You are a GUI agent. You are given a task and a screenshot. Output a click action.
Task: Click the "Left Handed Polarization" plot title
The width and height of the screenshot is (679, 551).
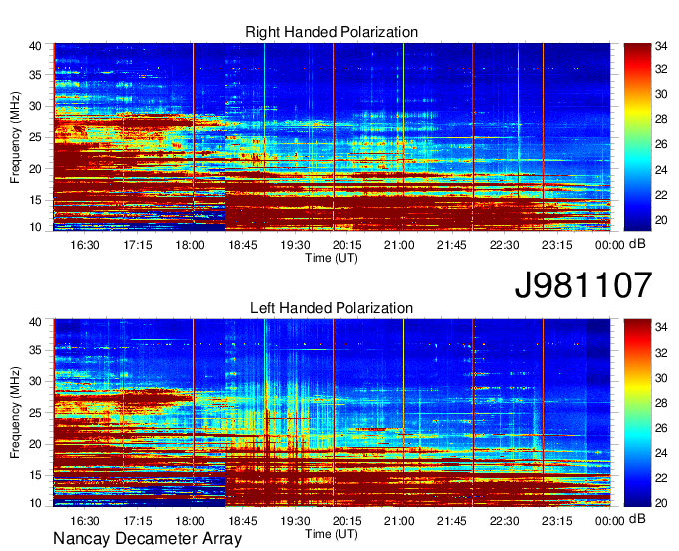332,308
